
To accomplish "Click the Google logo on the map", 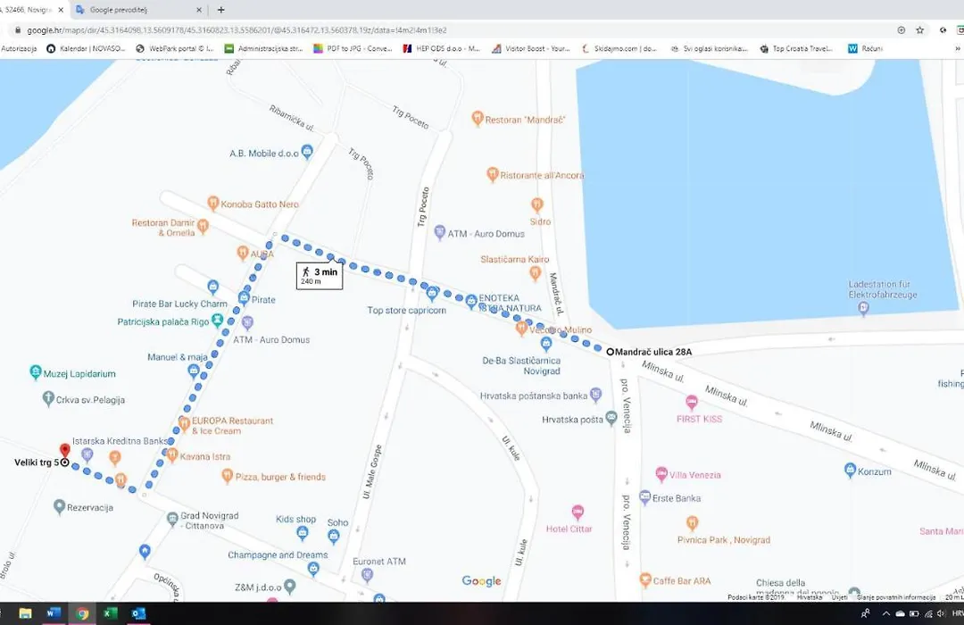I will coord(481,580).
